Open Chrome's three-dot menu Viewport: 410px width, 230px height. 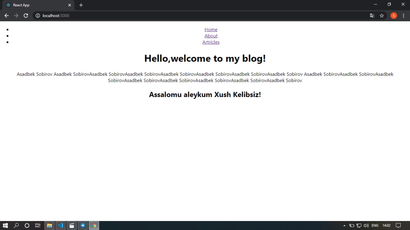pyautogui.click(x=404, y=16)
